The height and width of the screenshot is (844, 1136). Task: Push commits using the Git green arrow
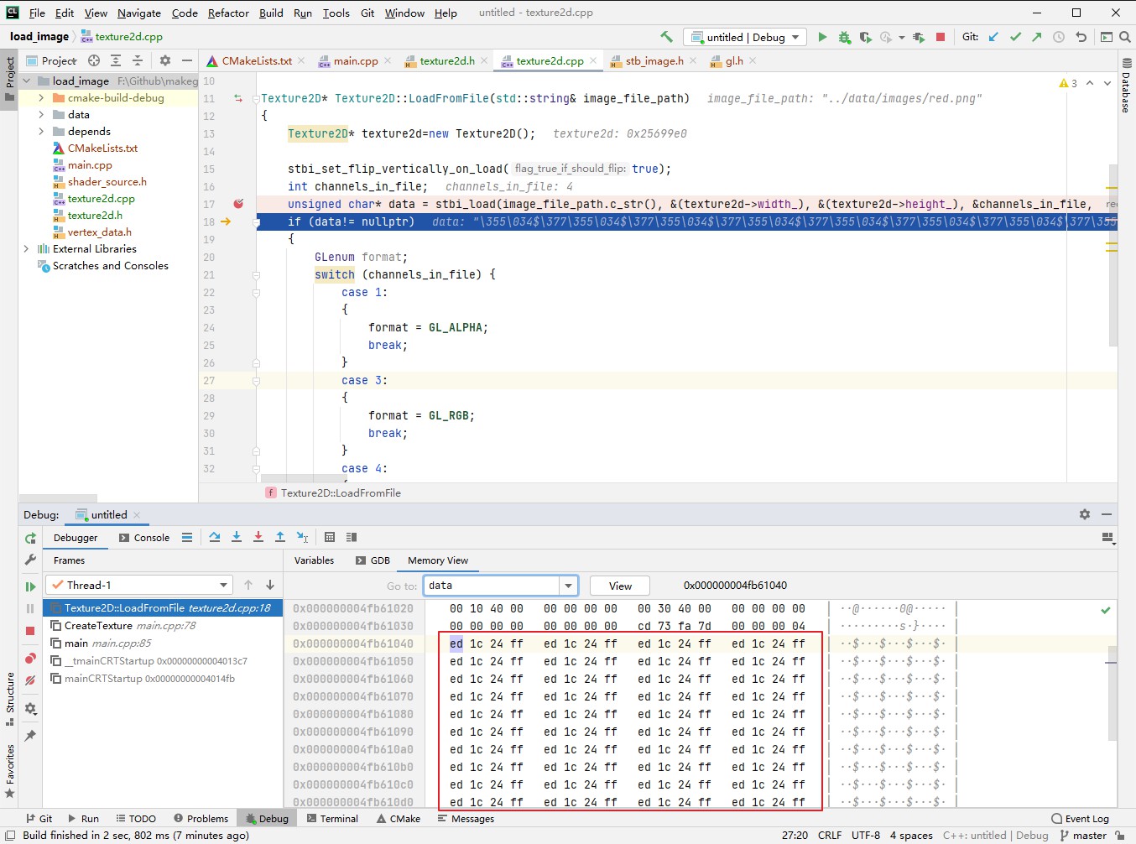1037,37
